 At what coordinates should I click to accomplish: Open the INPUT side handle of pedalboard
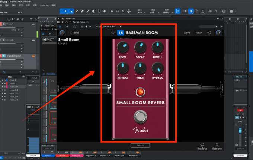[x=58, y=88]
